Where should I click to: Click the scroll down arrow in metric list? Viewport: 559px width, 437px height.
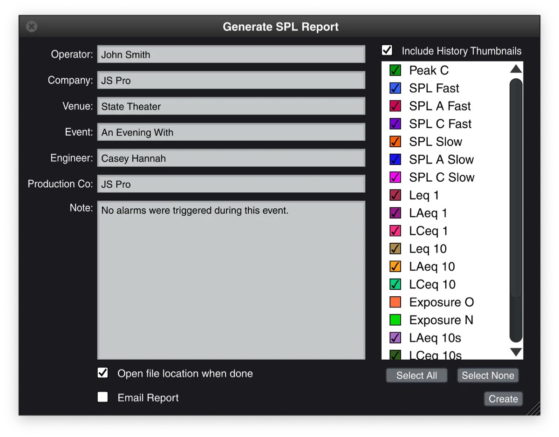pyautogui.click(x=516, y=352)
